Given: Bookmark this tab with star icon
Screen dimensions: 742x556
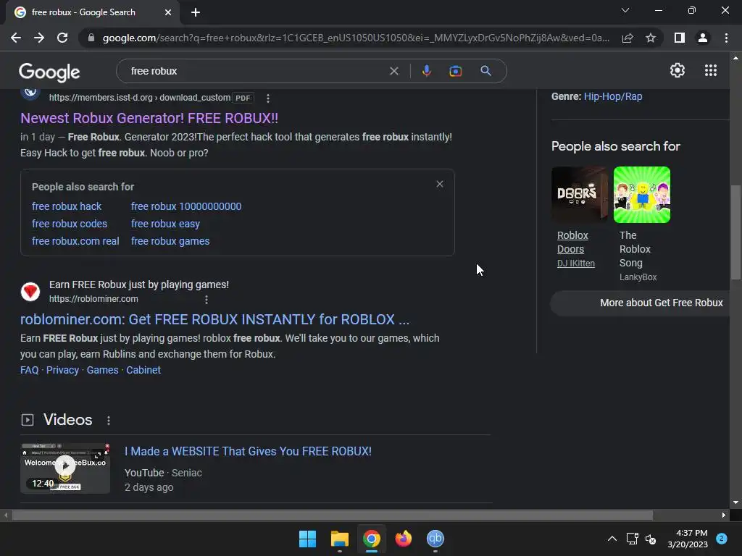Looking at the screenshot, I should click(651, 38).
